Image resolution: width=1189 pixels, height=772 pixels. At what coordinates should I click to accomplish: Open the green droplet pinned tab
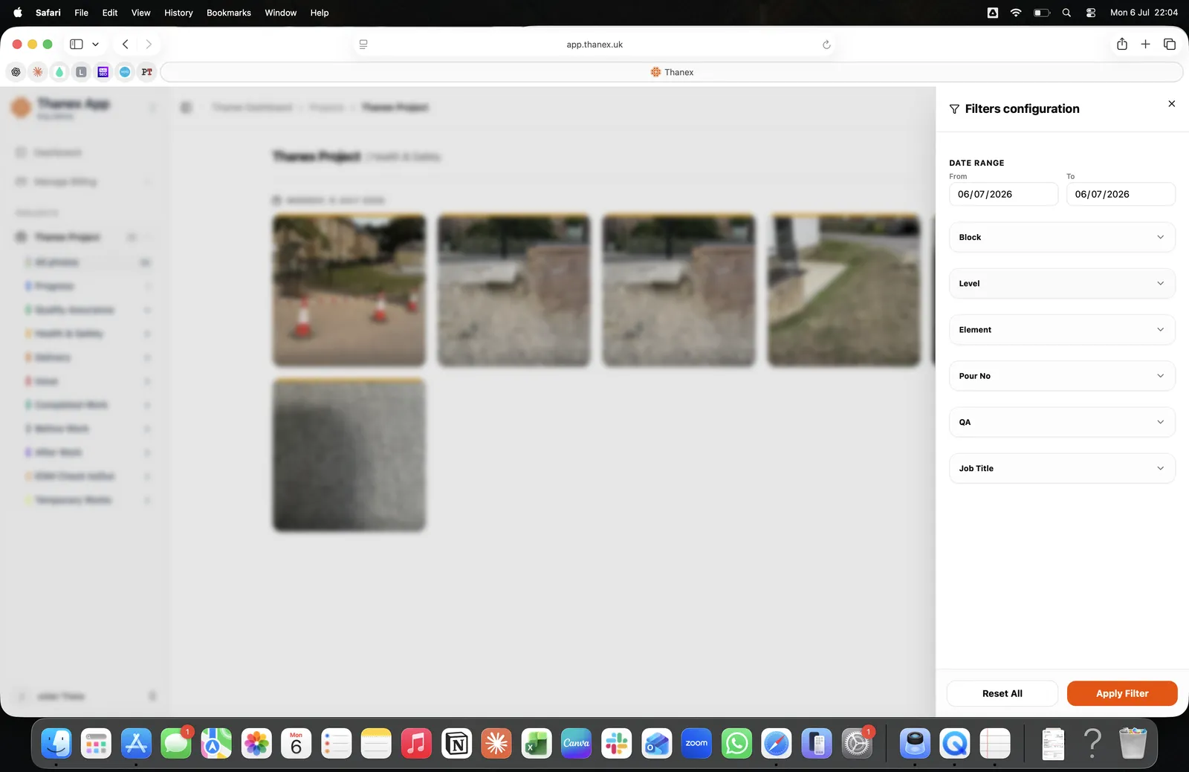click(x=59, y=72)
